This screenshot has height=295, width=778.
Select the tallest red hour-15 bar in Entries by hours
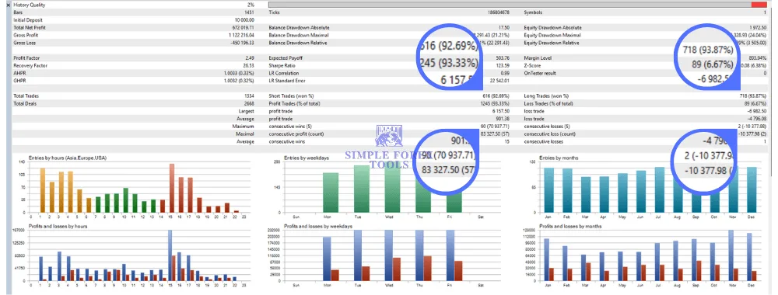172,188
